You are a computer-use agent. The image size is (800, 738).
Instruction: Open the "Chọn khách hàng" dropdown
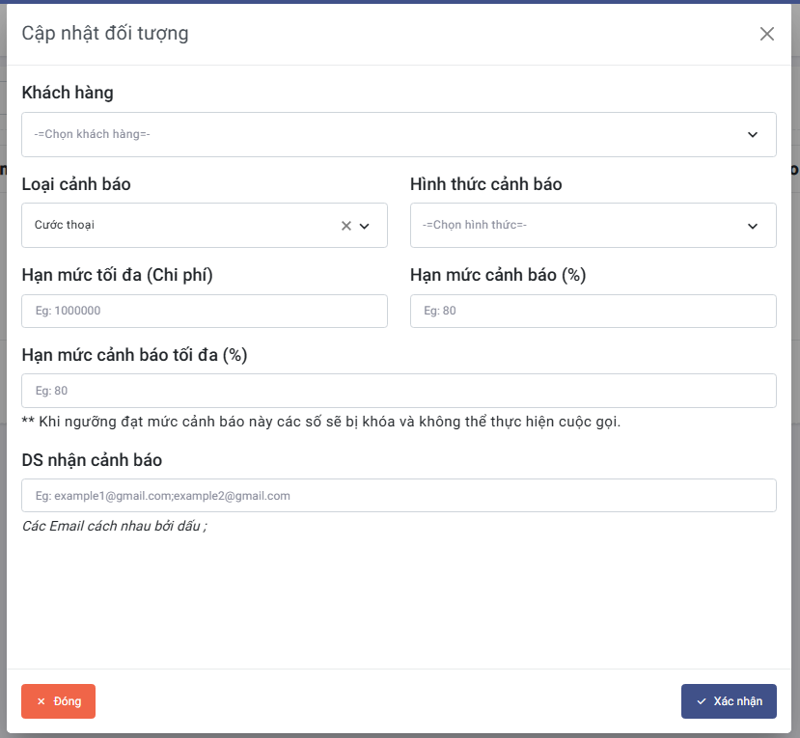coord(386,135)
